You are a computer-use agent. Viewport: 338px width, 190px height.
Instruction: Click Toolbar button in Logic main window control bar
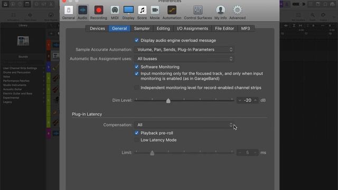(27, 4)
